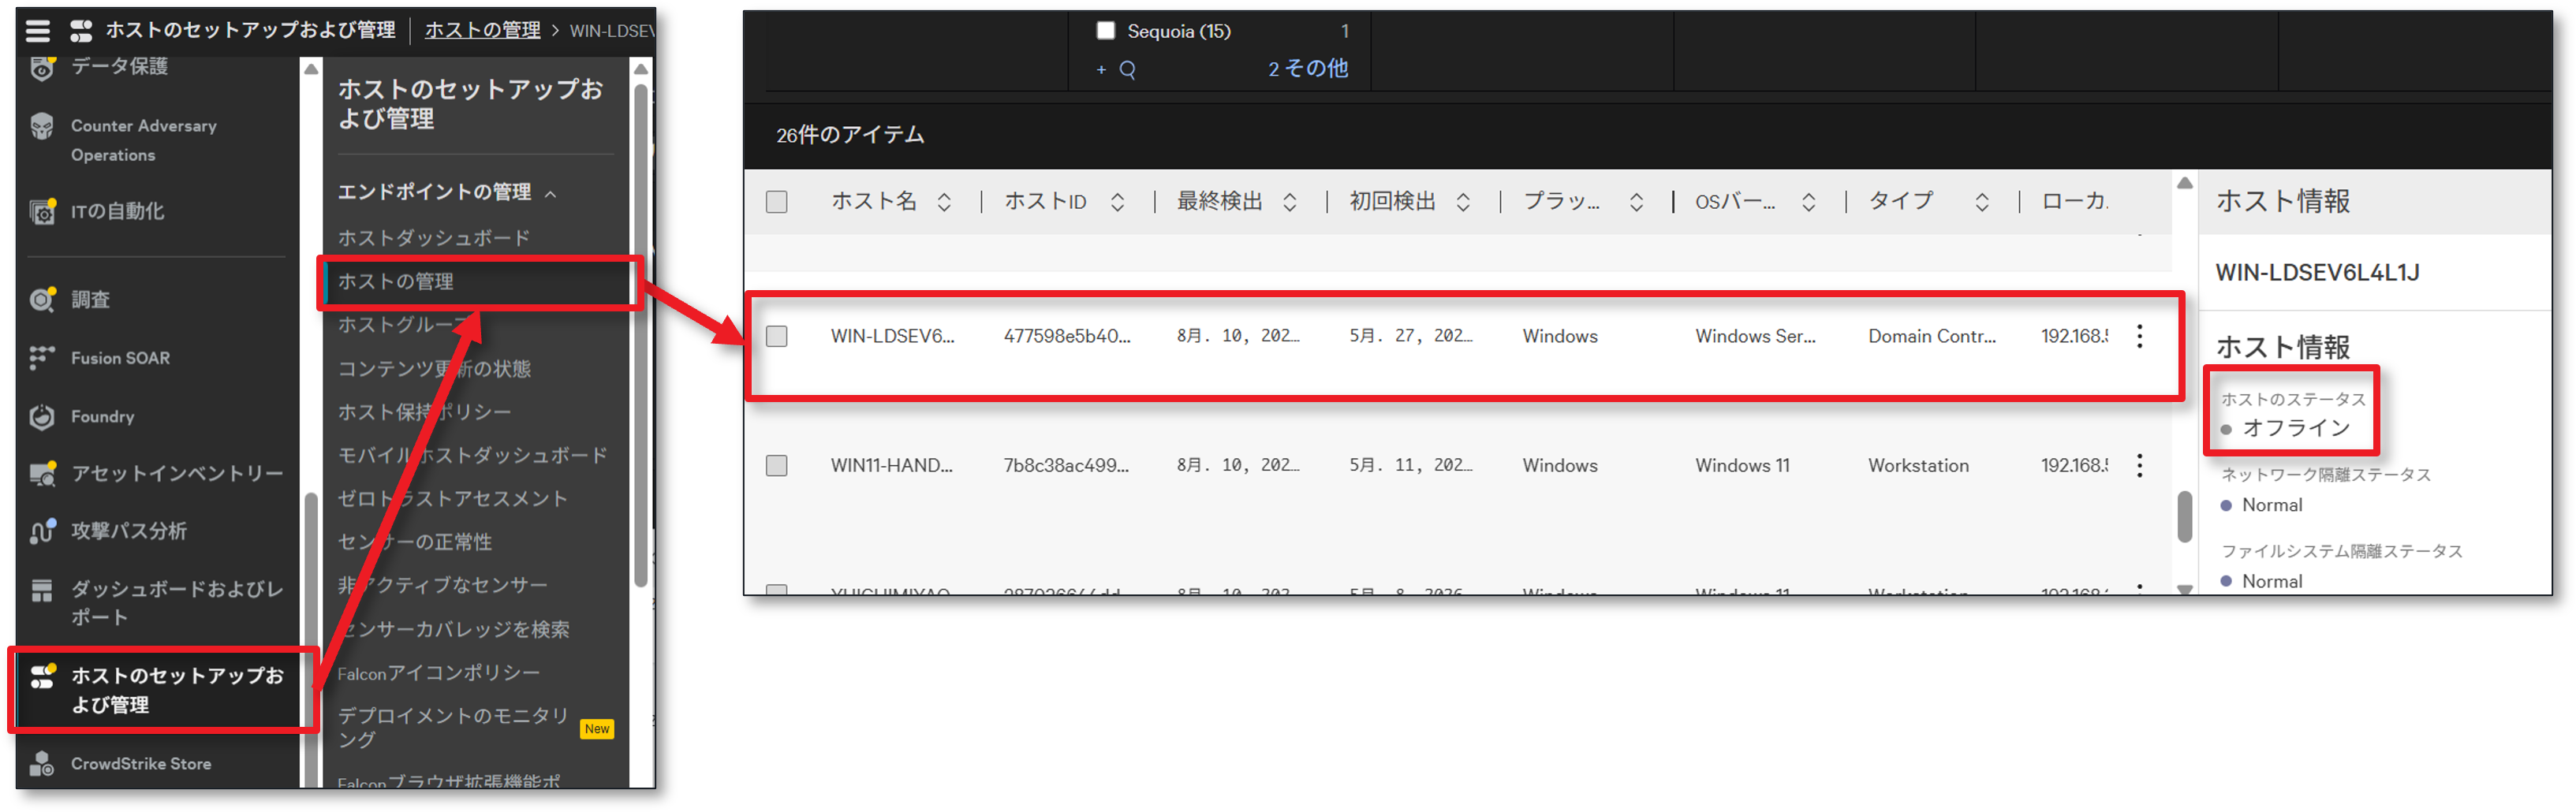
Task: Sort by ホストID column arrows
Action: coord(1117,202)
